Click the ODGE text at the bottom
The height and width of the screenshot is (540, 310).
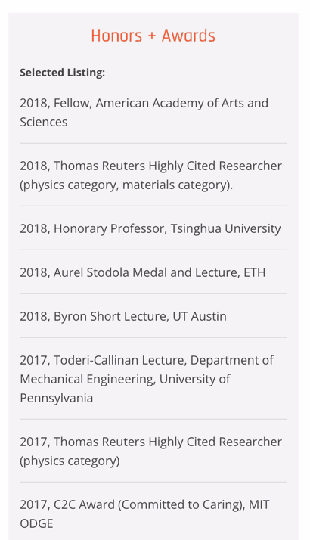point(36,523)
